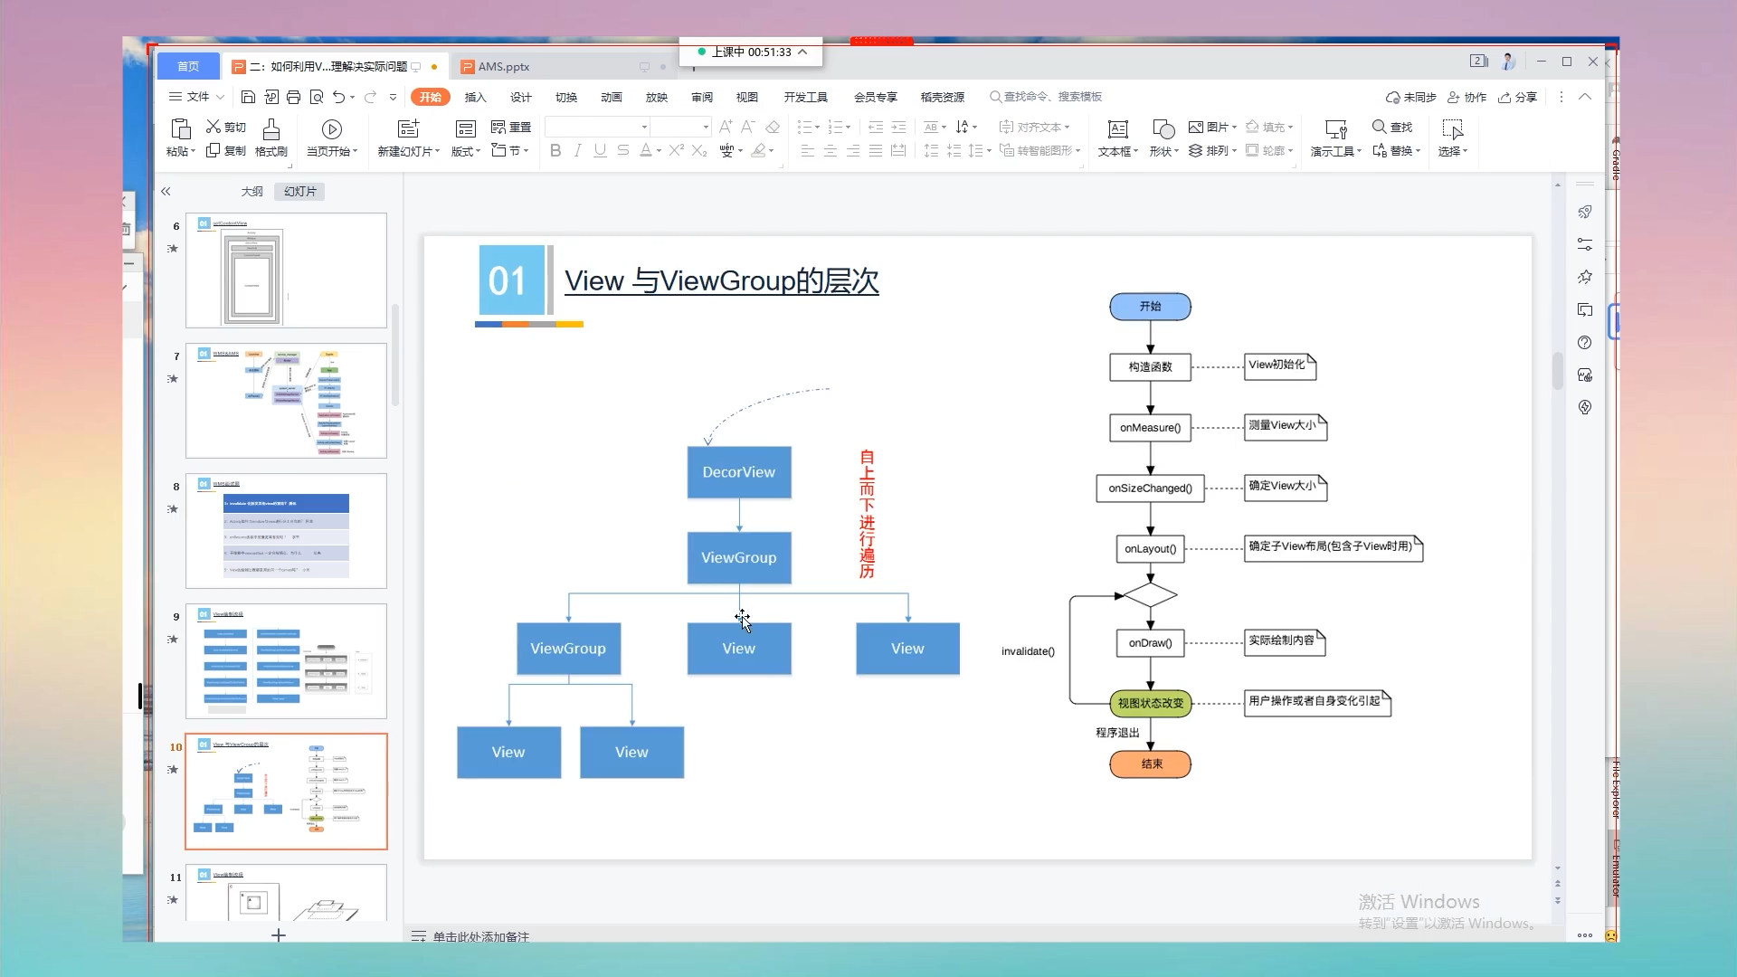Switch to the Outline (大纲) tab
Screen dimensions: 1737x977
[252, 192]
